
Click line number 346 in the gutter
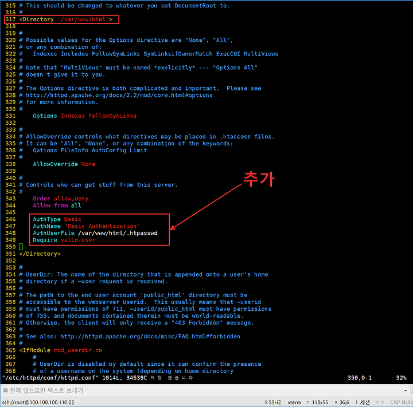pyautogui.click(x=10, y=219)
